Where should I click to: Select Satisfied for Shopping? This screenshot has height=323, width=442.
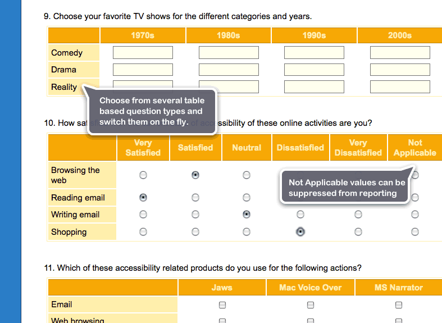(195, 231)
